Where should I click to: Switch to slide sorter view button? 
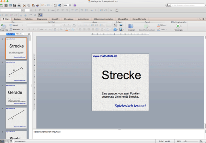click(7, 141)
